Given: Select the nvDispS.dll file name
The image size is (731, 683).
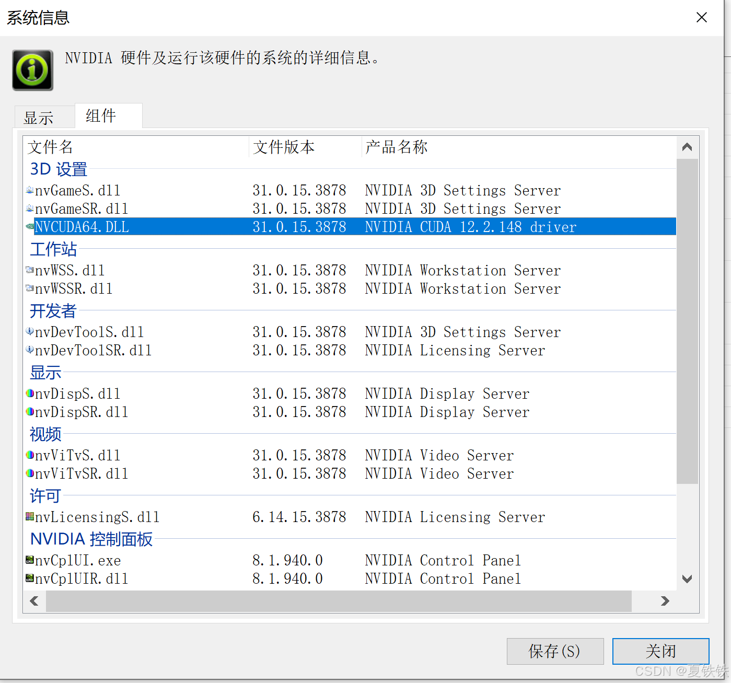Looking at the screenshot, I should point(78,393).
